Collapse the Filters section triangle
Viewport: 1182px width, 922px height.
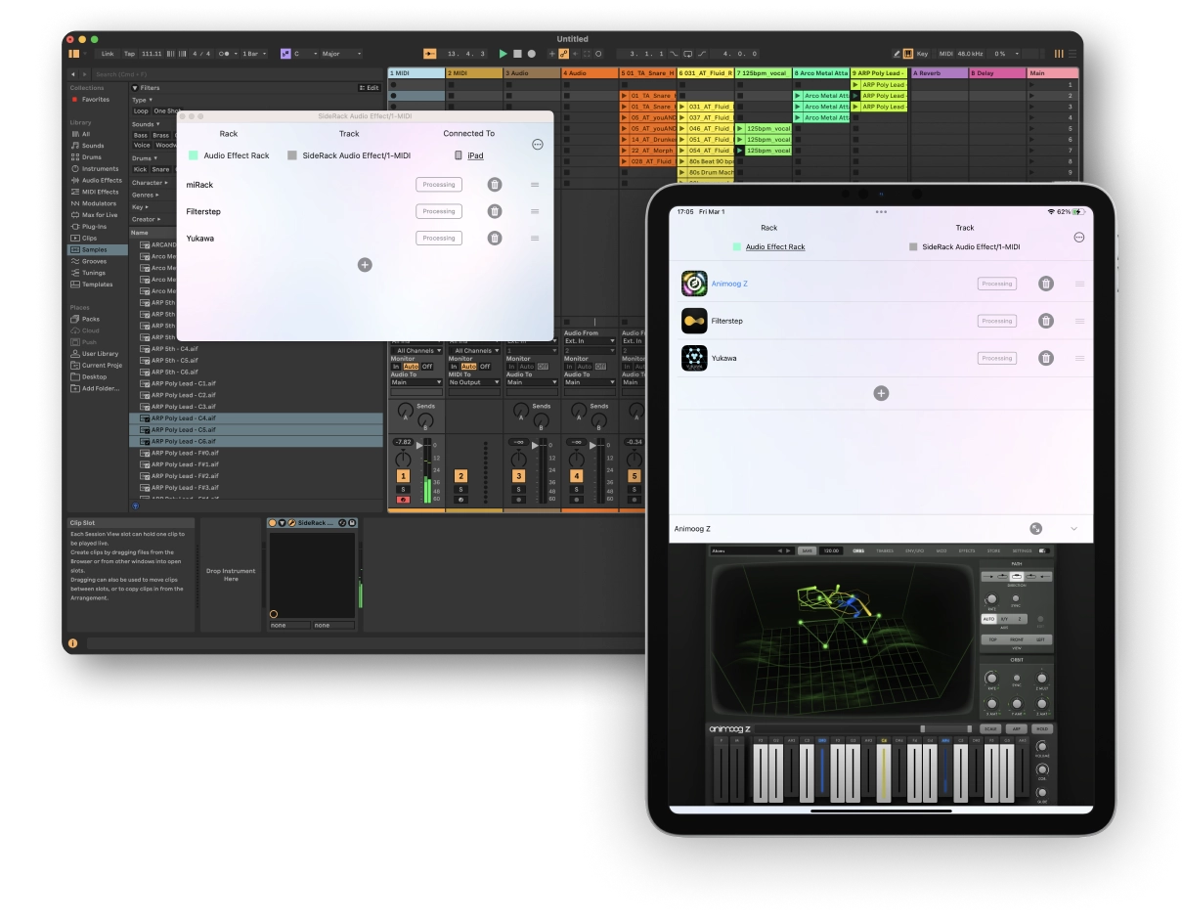point(135,88)
